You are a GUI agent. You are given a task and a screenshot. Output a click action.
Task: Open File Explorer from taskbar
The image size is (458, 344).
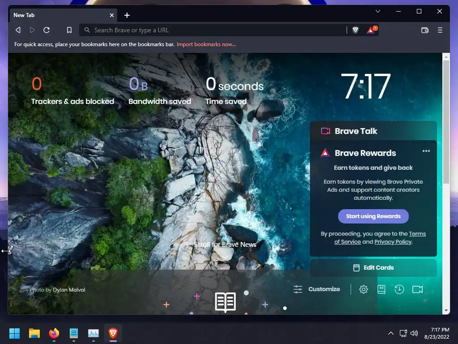click(34, 333)
